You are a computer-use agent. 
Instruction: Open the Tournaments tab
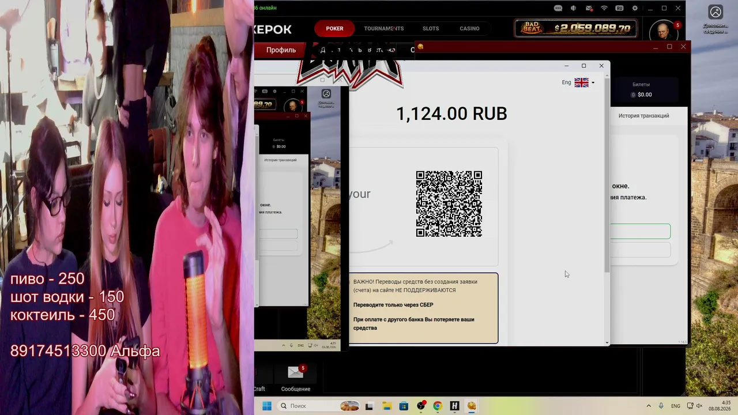383,28
